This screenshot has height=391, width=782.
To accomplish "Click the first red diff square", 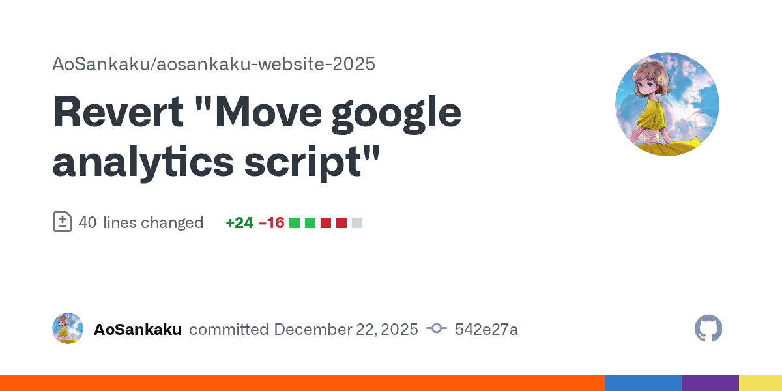I will (326, 223).
